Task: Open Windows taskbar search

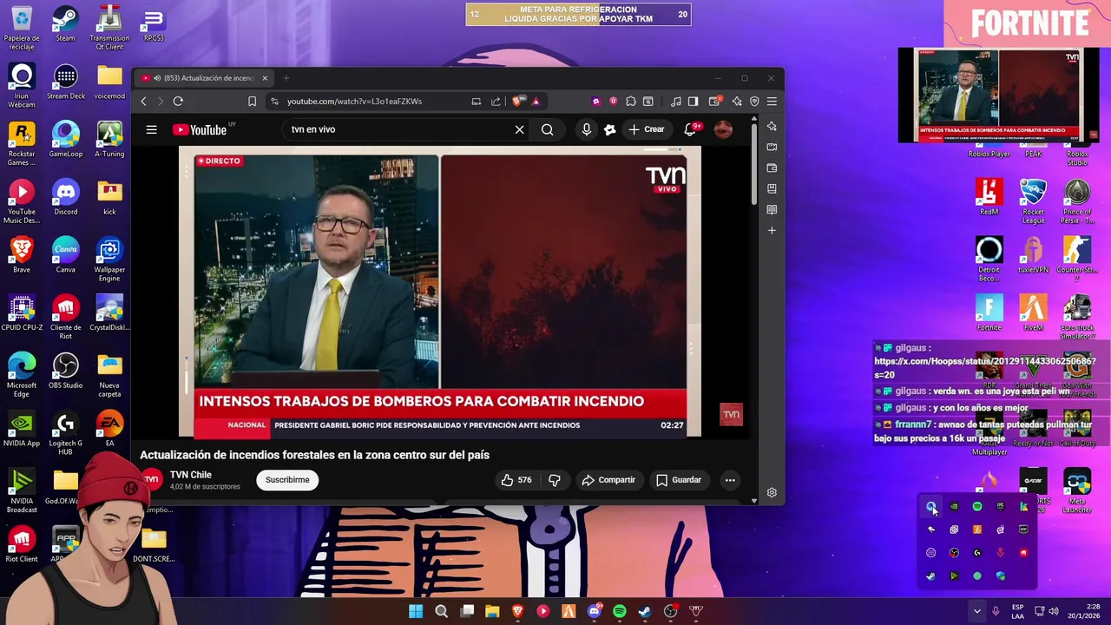Action: pyautogui.click(x=441, y=611)
